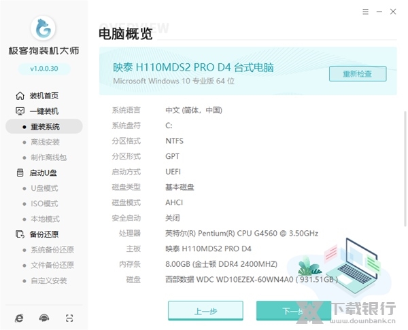Open 系统备份还原 in the sidebar

(52, 250)
